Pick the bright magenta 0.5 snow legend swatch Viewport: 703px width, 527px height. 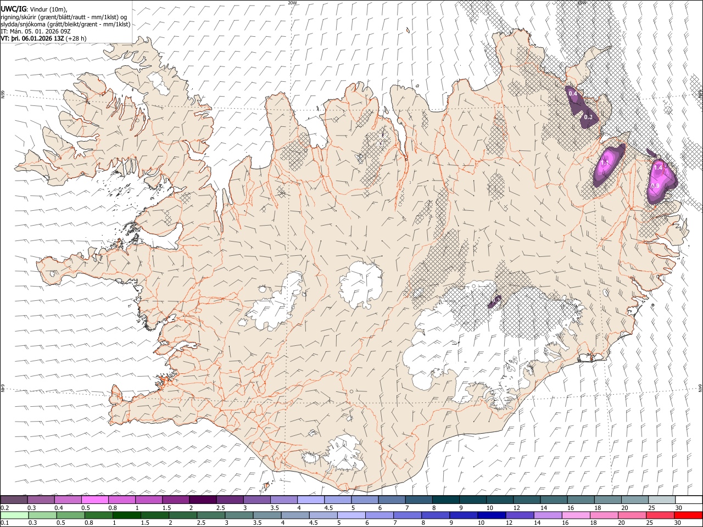(95, 500)
